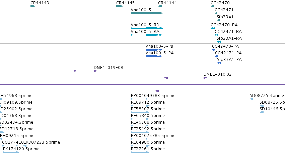Select the DME1-019E08 clone label
285x154 pixels.
(108, 68)
